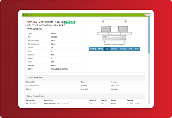
Task: Click the green APPROVED status badge
Action: (69, 22)
